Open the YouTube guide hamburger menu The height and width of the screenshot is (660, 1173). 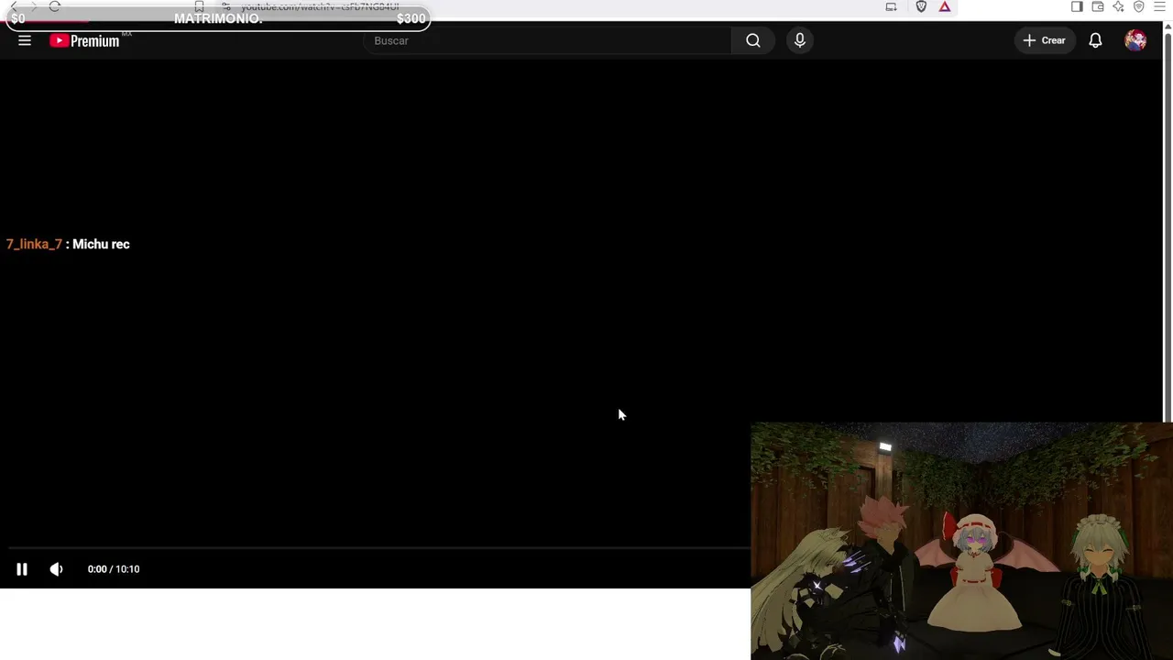(25, 40)
